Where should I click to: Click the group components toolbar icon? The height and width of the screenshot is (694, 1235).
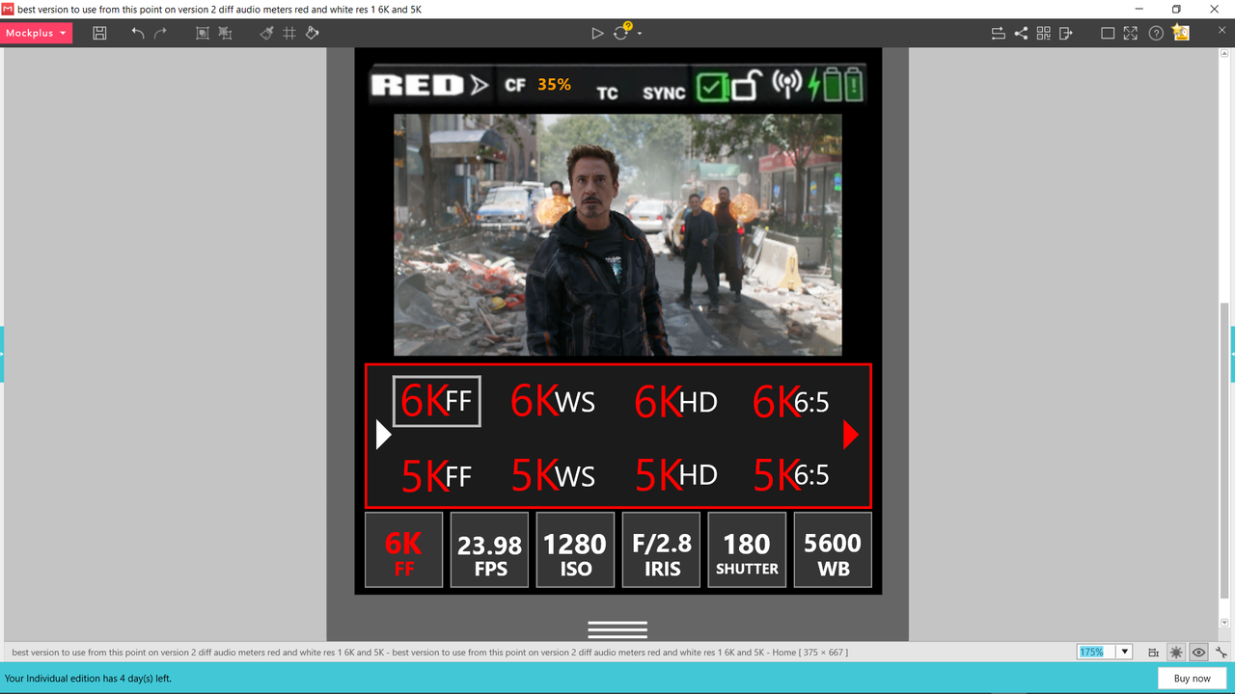(203, 33)
